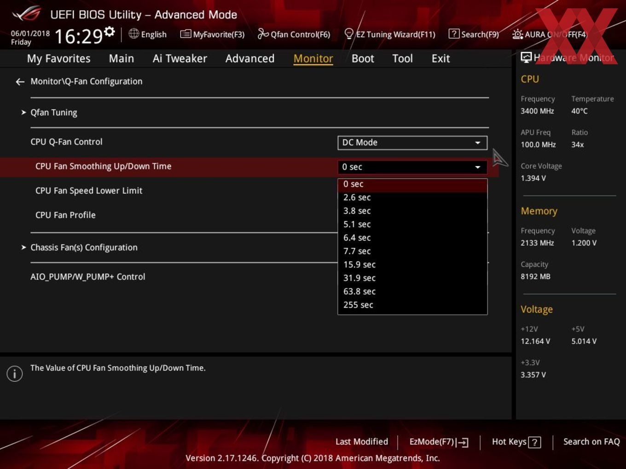Image resolution: width=626 pixels, height=469 pixels.
Task: Choose the 3.8 sec option
Action: 412,211
